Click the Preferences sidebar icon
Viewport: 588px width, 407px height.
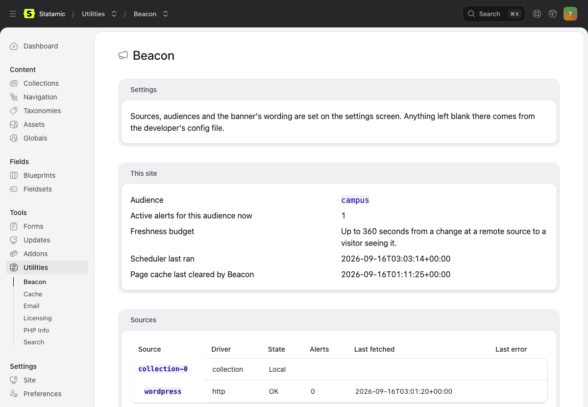pos(14,394)
